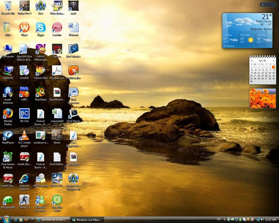Go to previous month in calendar gadget

tap(251, 61)
